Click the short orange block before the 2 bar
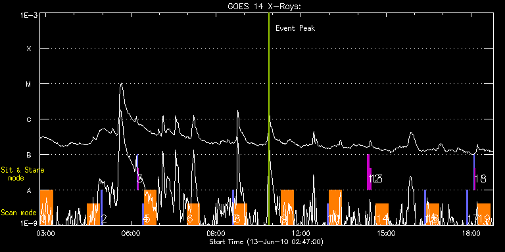The image size is (505, 252). coord(93,214)
